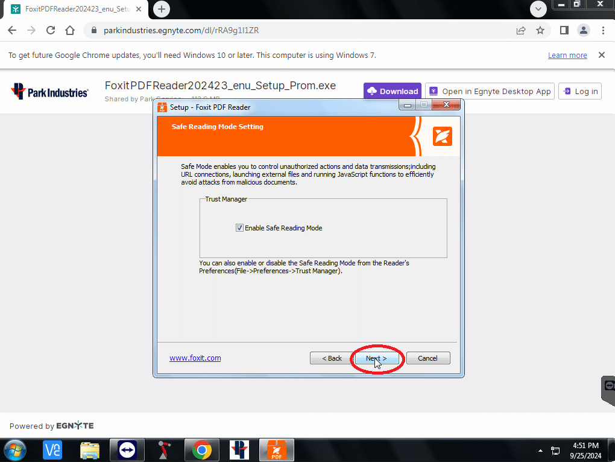Uncheck Enable Safe Reading Mode
The image size is (615, 462).
239,228
